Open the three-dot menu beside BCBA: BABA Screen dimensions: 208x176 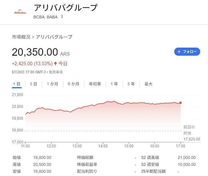tap(62, 17)
